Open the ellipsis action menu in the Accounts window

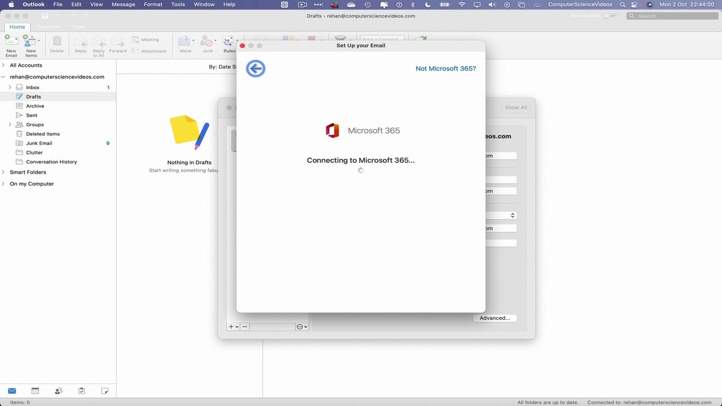[x=302, y=326]
